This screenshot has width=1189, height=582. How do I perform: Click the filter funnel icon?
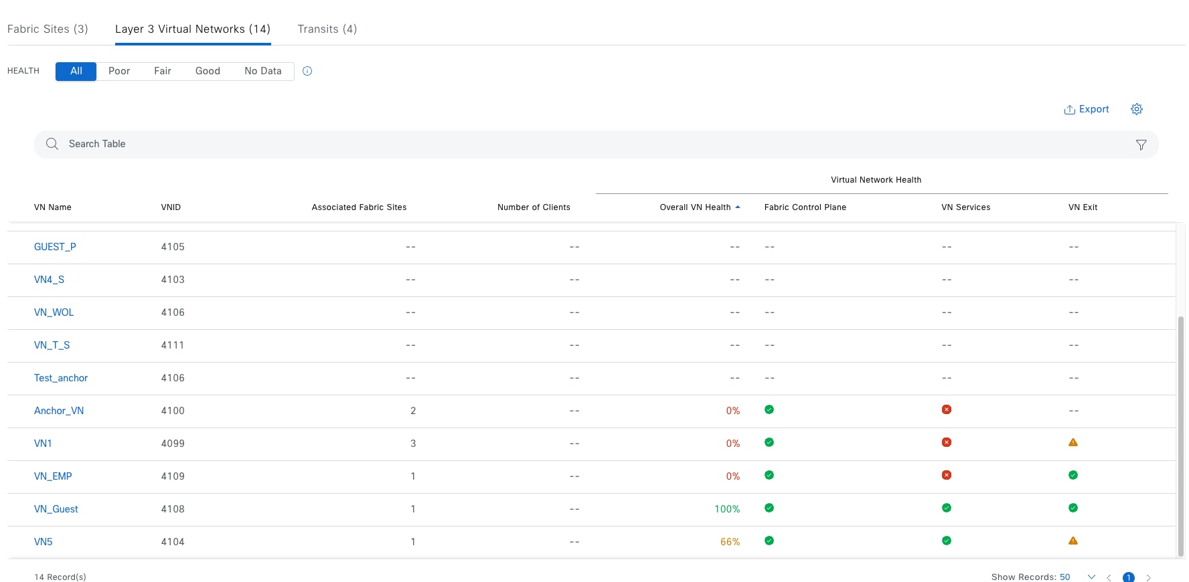(1141, 144)
